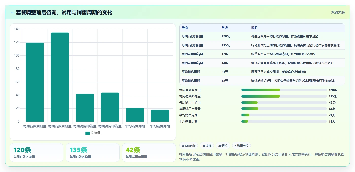Click the title 套餐调整前后咨询、试用与销售周期的变化

point(64,12)
